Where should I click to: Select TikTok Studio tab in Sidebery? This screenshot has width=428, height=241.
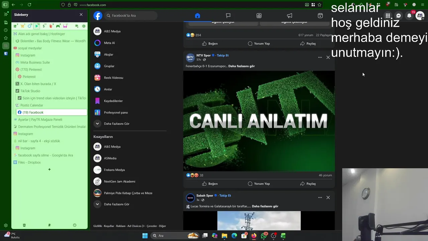click(x=50, y=91)
